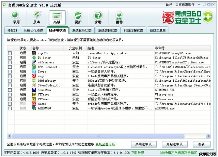Switch to the 系统进程状态 tab

tap(108, 30)
